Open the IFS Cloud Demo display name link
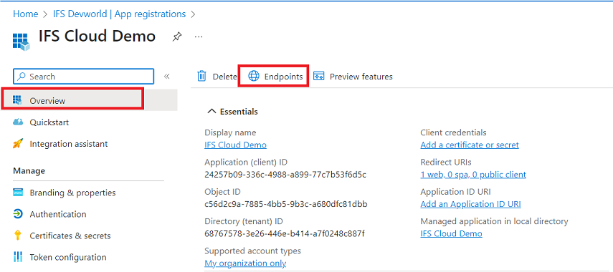 [235, 145]
